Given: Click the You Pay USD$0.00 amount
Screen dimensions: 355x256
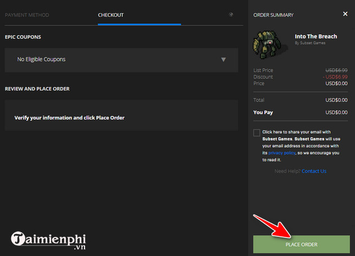Looking at the screenshot, I should [336, 112].
